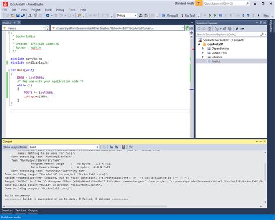Open the File menu
275x220 pixels.
5,10
